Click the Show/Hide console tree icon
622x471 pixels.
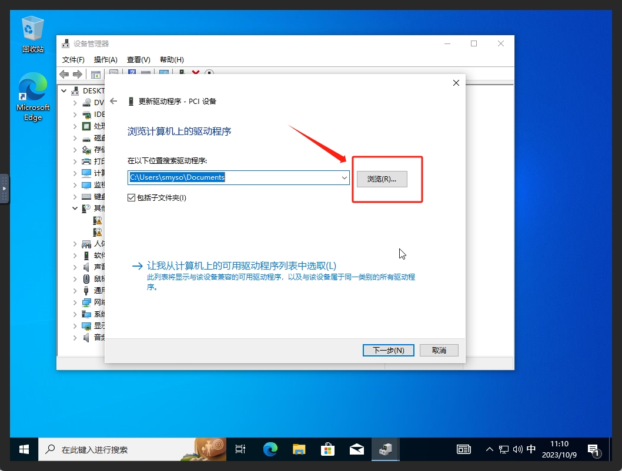95,74
